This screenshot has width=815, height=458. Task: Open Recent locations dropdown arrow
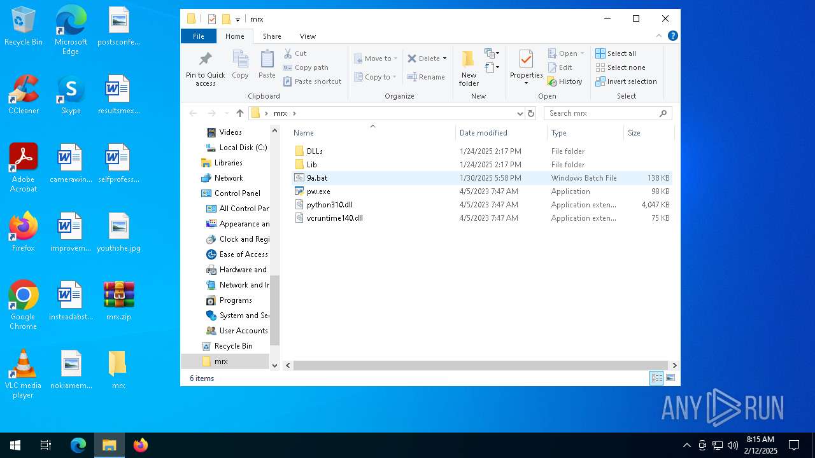(x=227, y=113)
